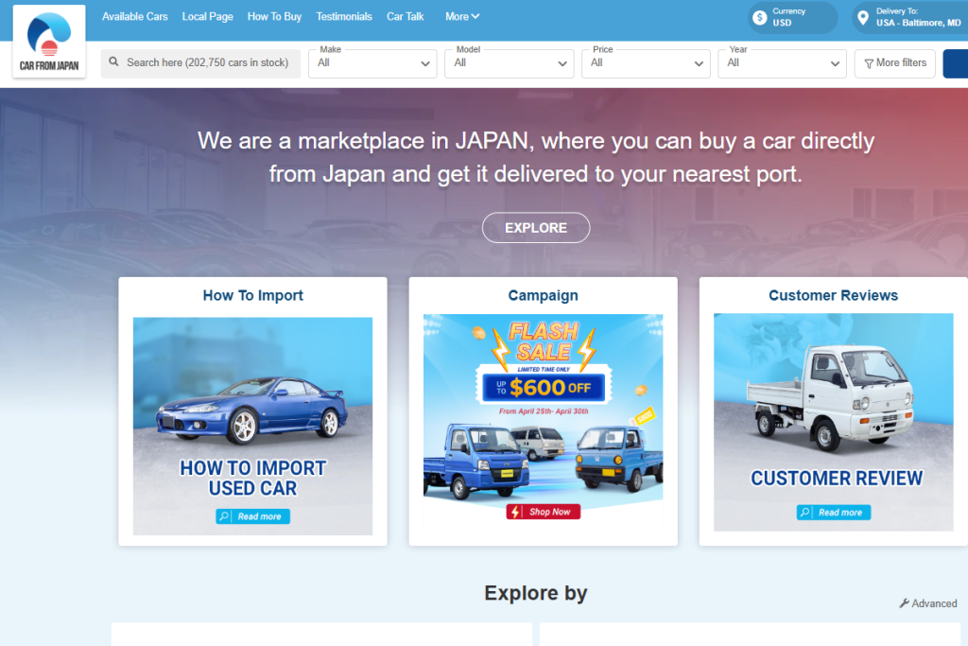Open Available Cars menu item
The height and width of the screenshot is (646, 968).
click(134, 17)
